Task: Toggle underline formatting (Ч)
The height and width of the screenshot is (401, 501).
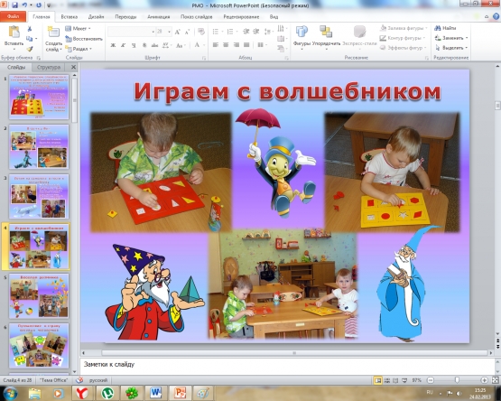Action: pyautogui.click(x=134, y=45)
